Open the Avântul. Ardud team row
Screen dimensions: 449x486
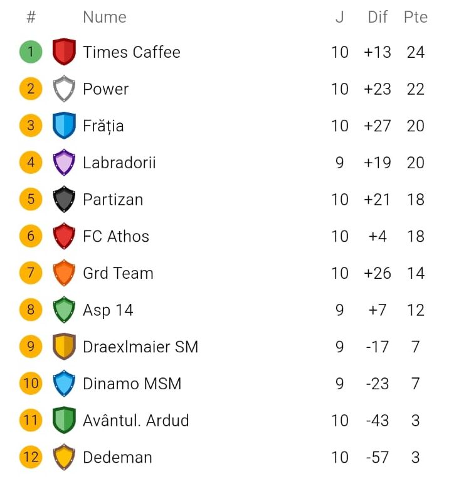[224, 420]
